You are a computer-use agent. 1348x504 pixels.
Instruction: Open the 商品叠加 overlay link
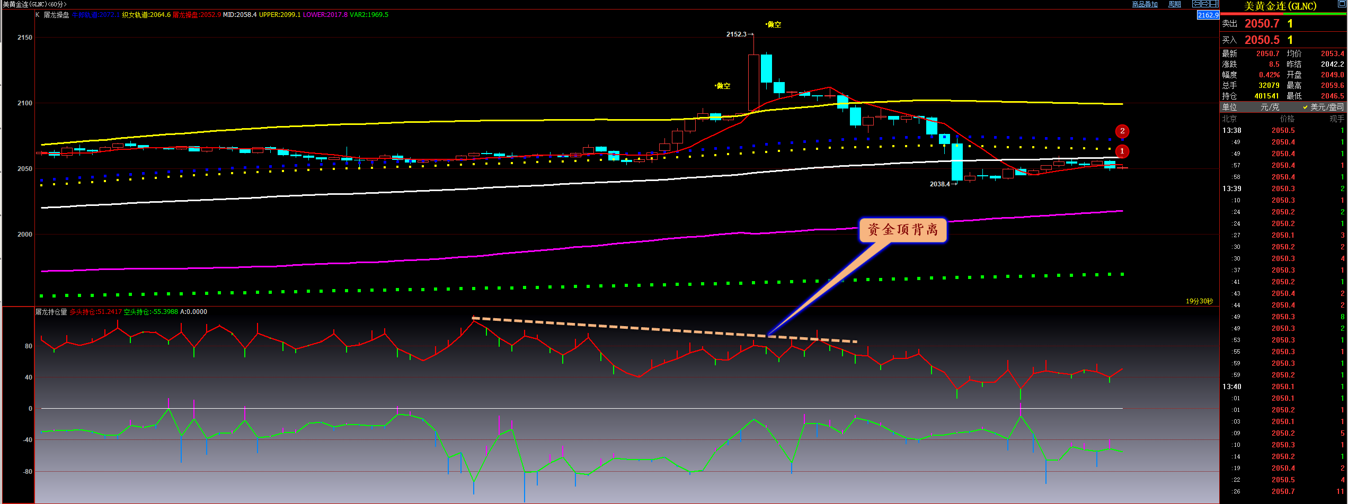[1145, 4]
